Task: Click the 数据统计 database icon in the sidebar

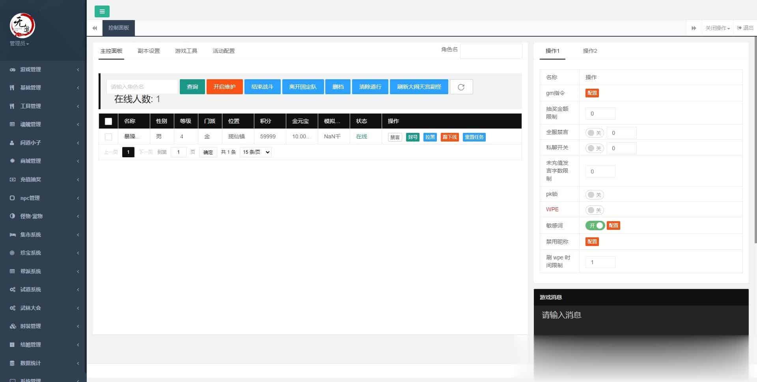Action: [12, 363]
